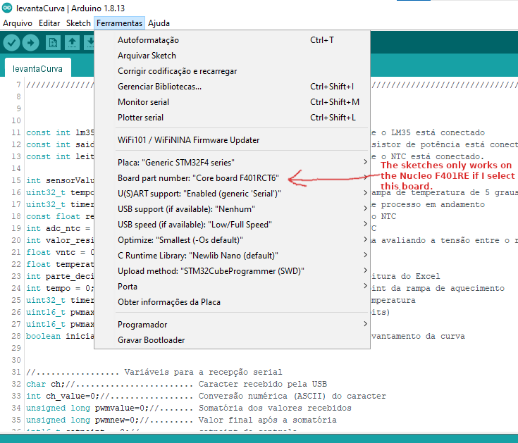This screenshot has width=518, height=443.
Task: Click comment text 'vantamento da curva'
Action: coord(418,336)
